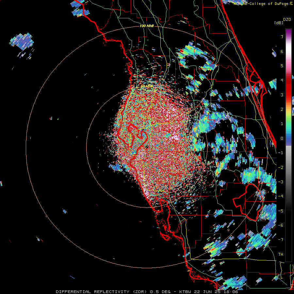This screenshot has height=294, width=294.
Task: Select the "DZD" legend title
Action: point(287,20)
